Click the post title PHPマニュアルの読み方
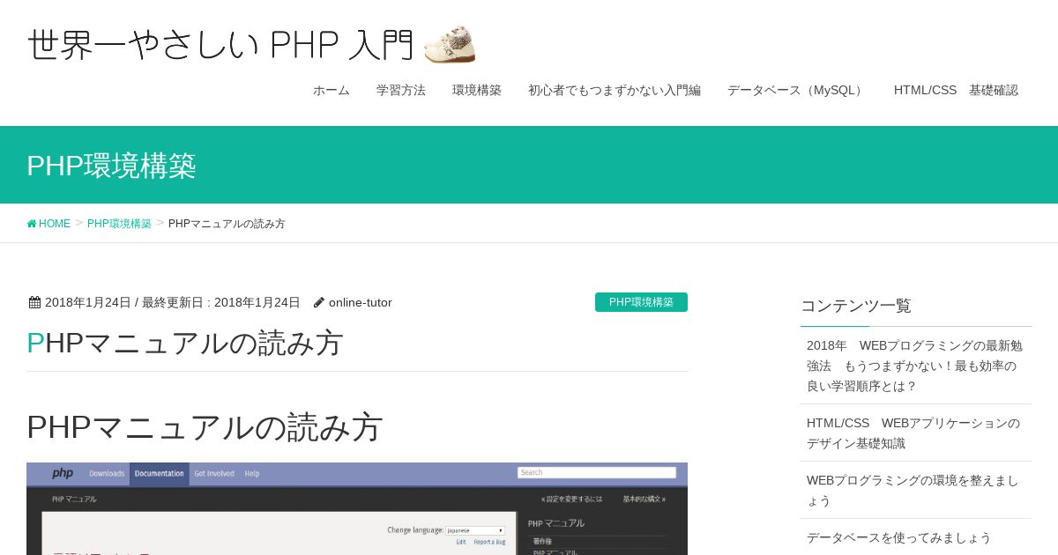Viewport: 1058px width, 555px height. point(185,343)
